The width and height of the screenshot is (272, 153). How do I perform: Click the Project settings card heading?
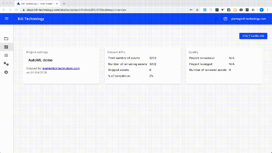point(37,52)
